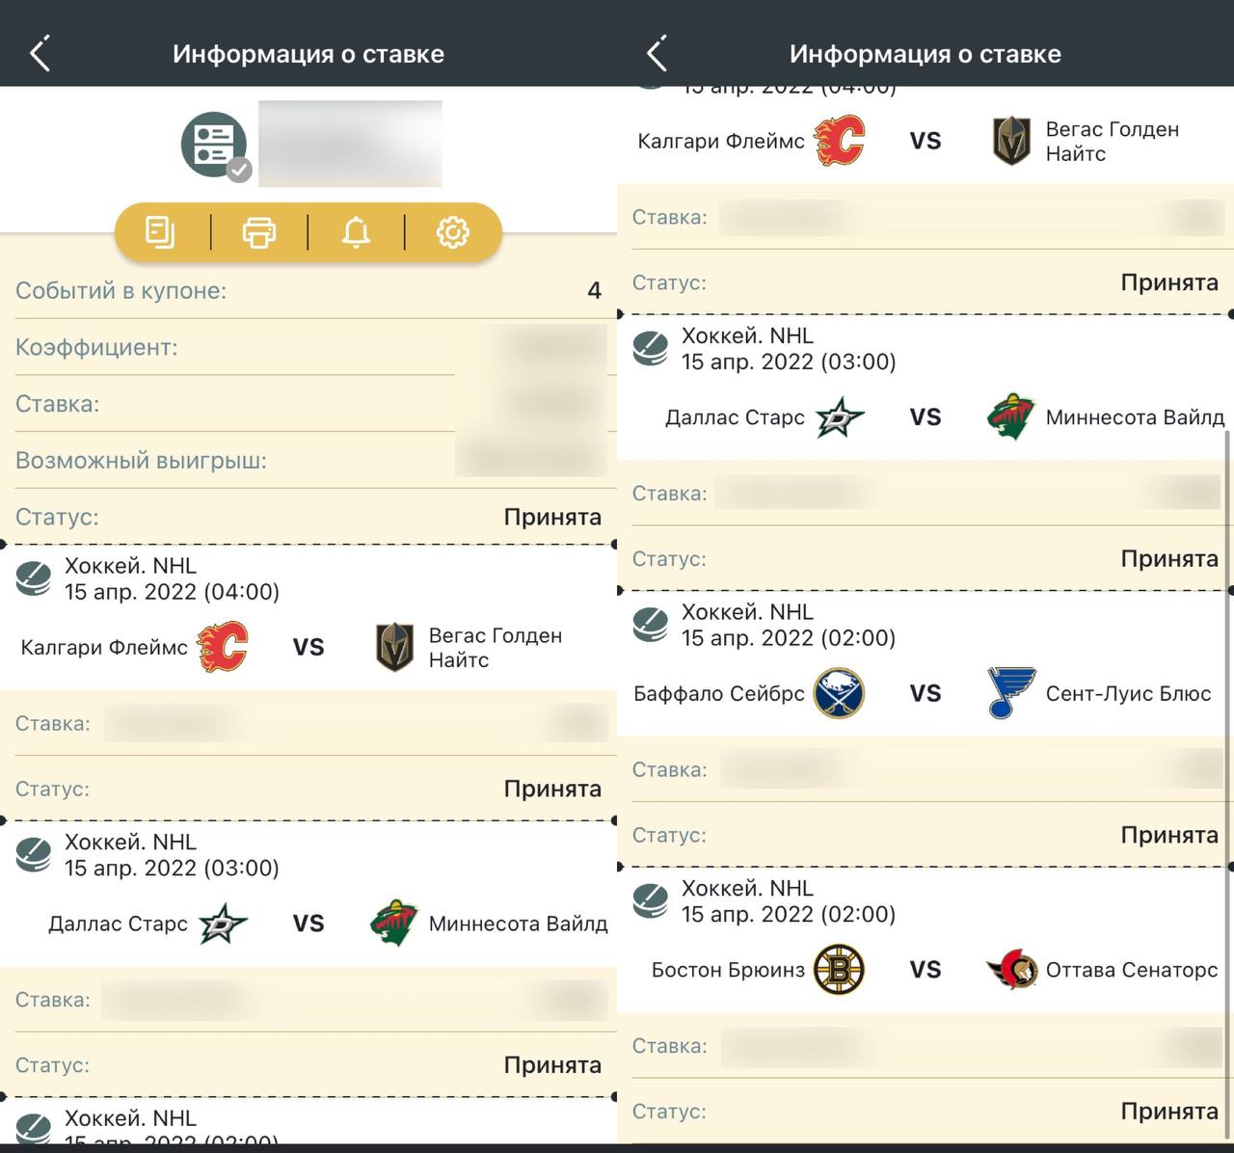Select 'Оттава Сенаторс' team name
Screen dimensions: 1234x1153
1132,970
